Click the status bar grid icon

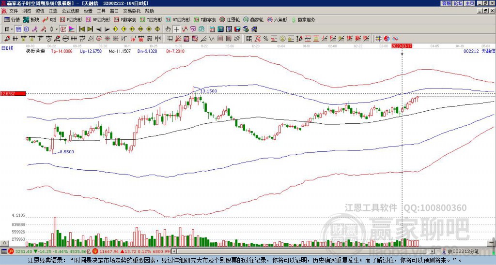pyautogui.click(x=4, y=251)
